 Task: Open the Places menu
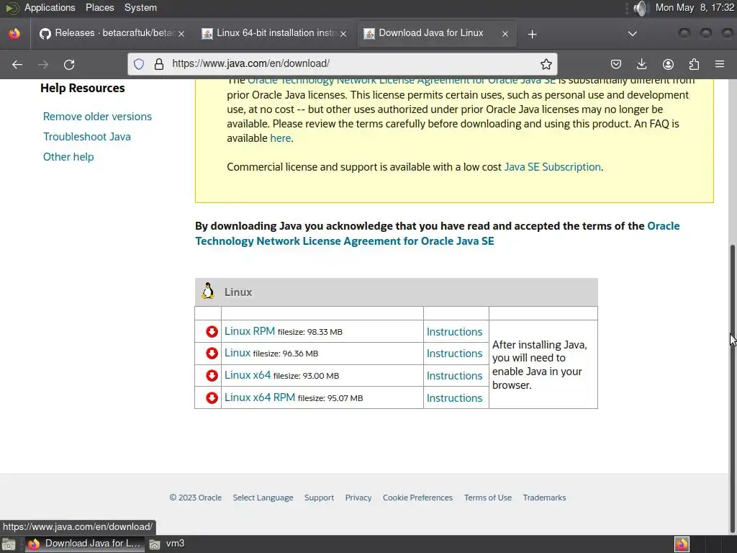(99, 7)
